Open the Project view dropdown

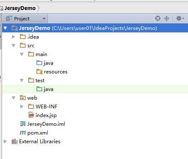click(44, 18)
